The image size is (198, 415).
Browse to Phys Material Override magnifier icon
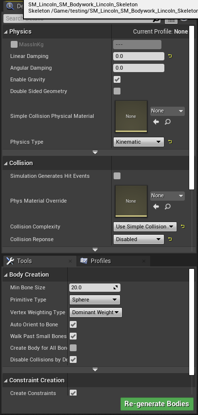167,207
